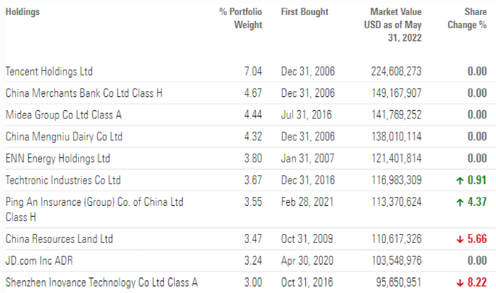
Task: Open China Merchants Bank Co Ltd Class H
Action: tap(84, 93)
